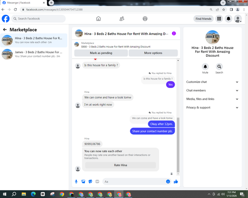The height and width of the screenshot is (198, 248).
Task: Open the Friends icon in top navigation
Action: (122, 19)
